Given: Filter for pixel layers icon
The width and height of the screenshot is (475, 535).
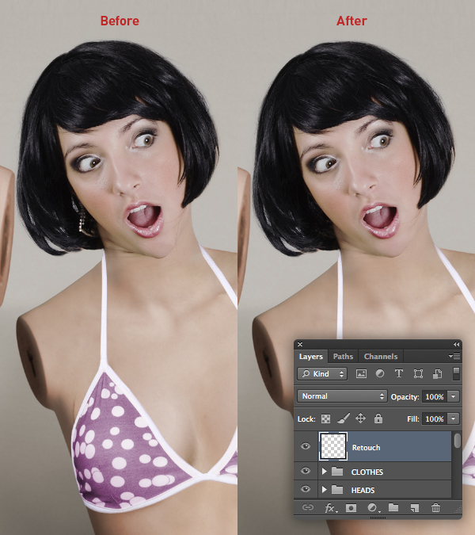Looking at the screenshot, I should pyautogui.click(x=361, y=374).
